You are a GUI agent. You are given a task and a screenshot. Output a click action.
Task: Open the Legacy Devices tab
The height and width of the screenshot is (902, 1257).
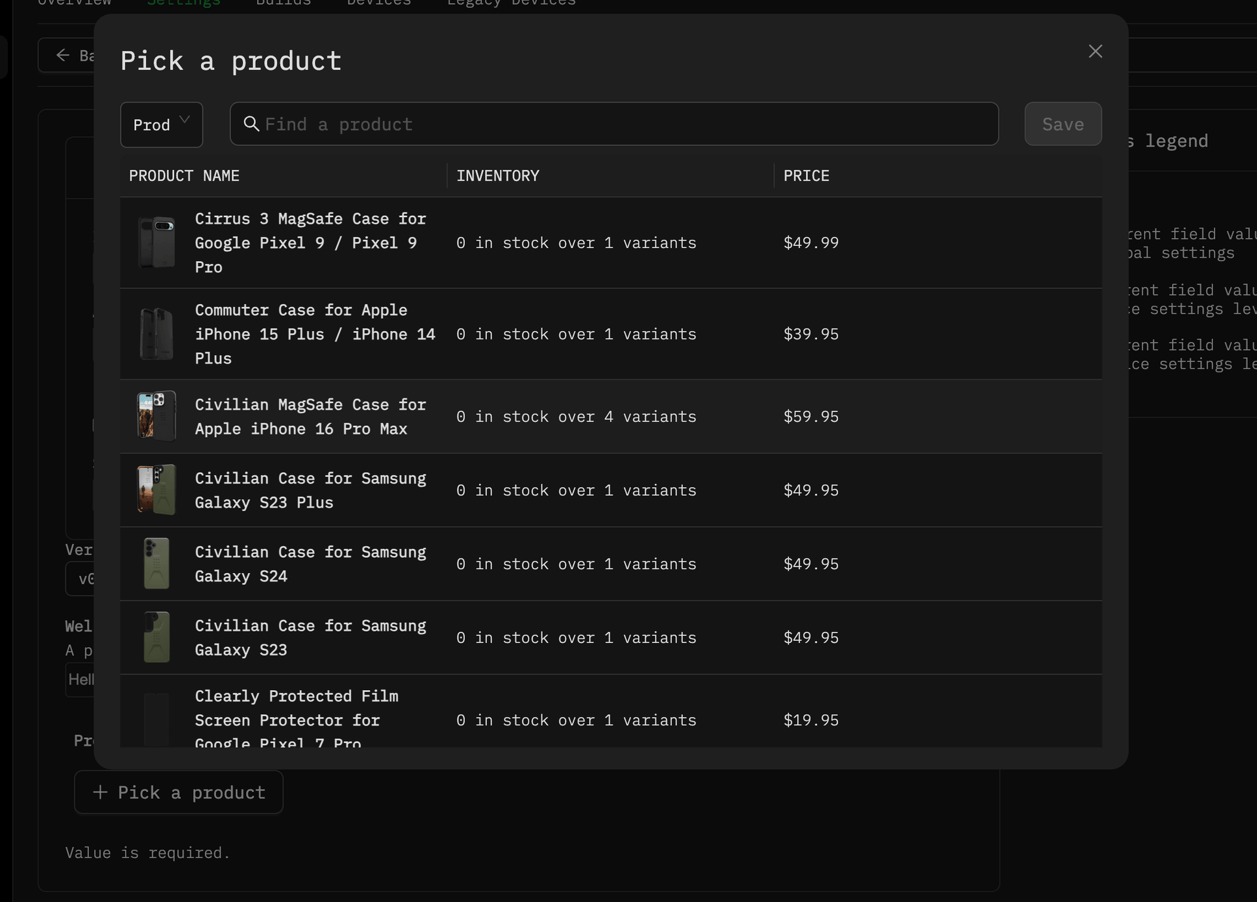(x=511, y=4)
